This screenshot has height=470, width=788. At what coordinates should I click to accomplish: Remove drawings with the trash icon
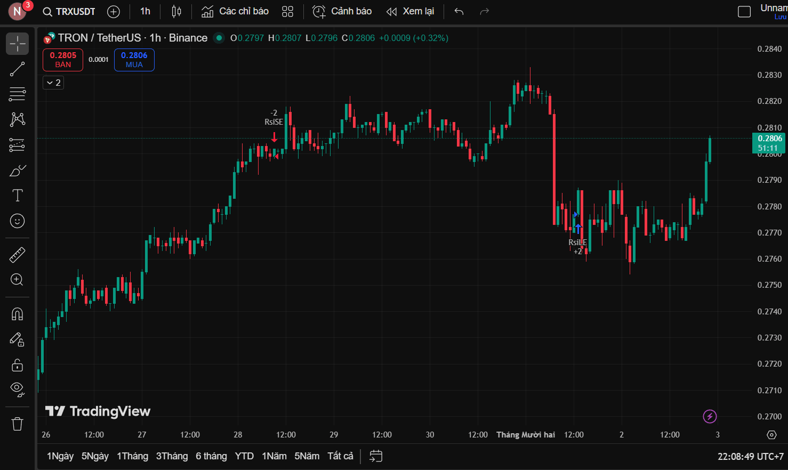click(17, 424)
